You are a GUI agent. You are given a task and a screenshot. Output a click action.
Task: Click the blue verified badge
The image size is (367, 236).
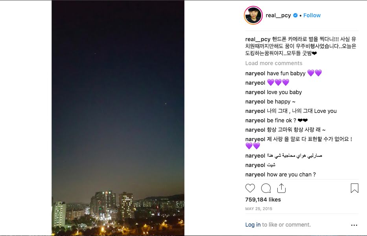[x=295, y=15]
